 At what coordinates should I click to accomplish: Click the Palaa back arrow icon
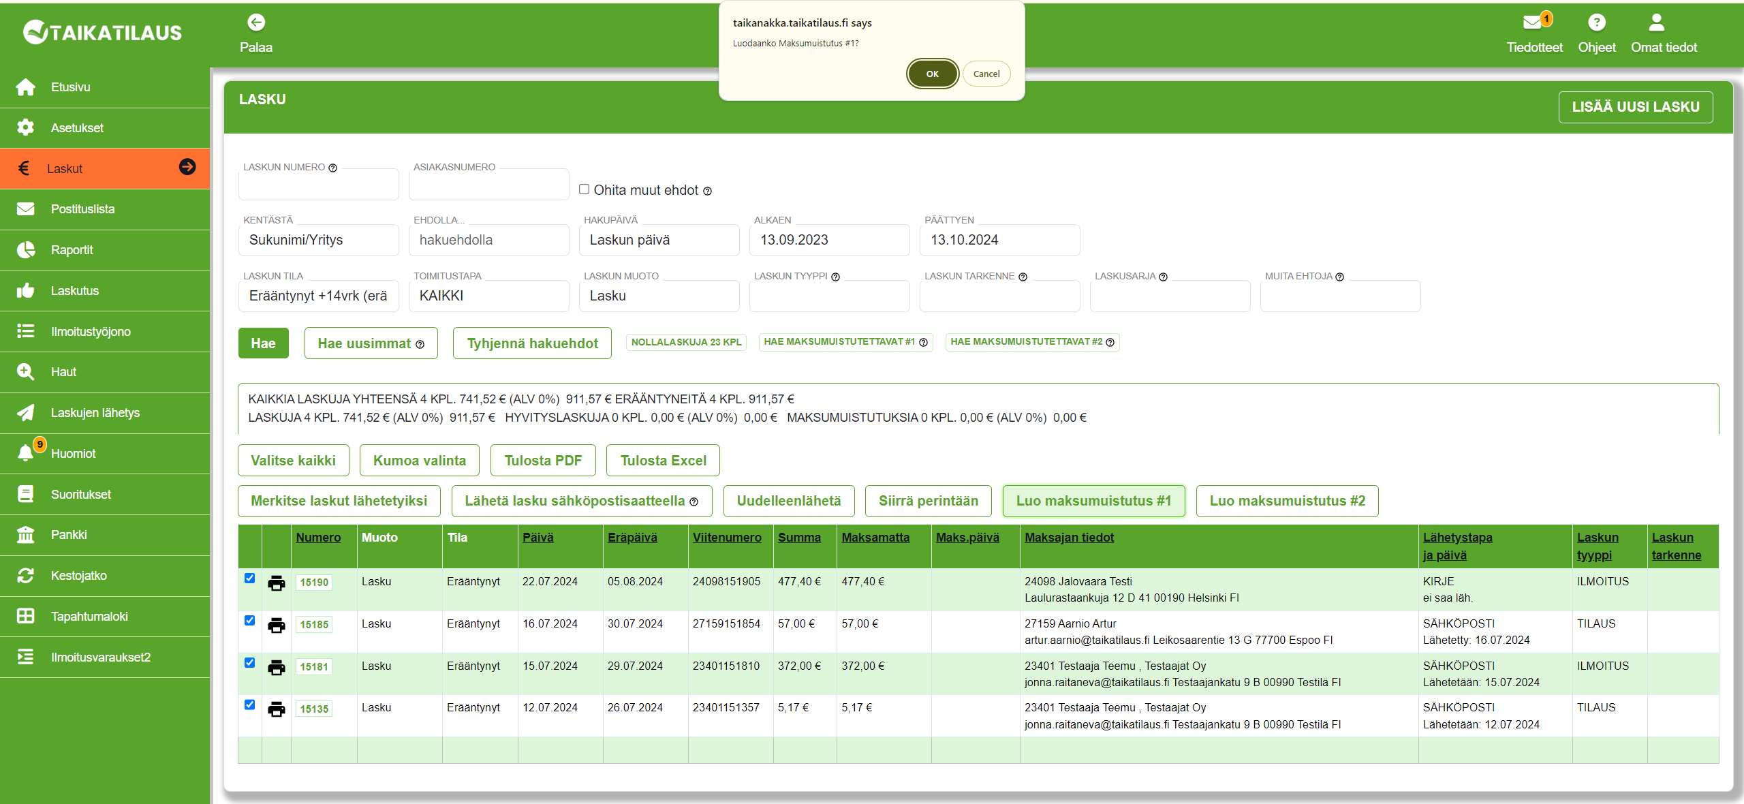tap(256, 22)
